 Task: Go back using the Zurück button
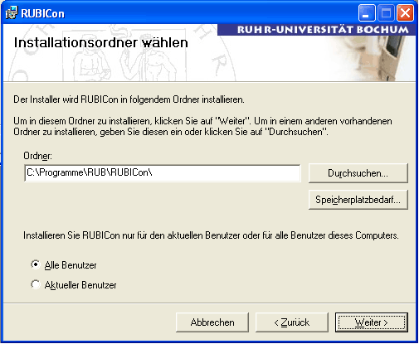coord(292,322)
